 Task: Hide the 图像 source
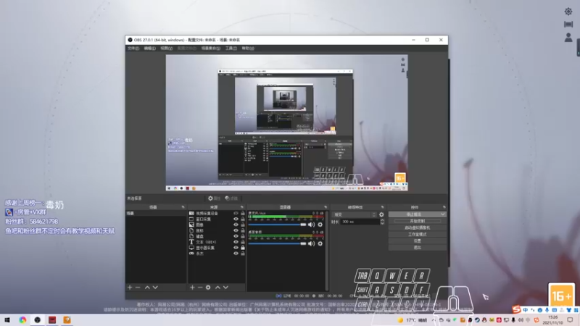coord(236,225)
